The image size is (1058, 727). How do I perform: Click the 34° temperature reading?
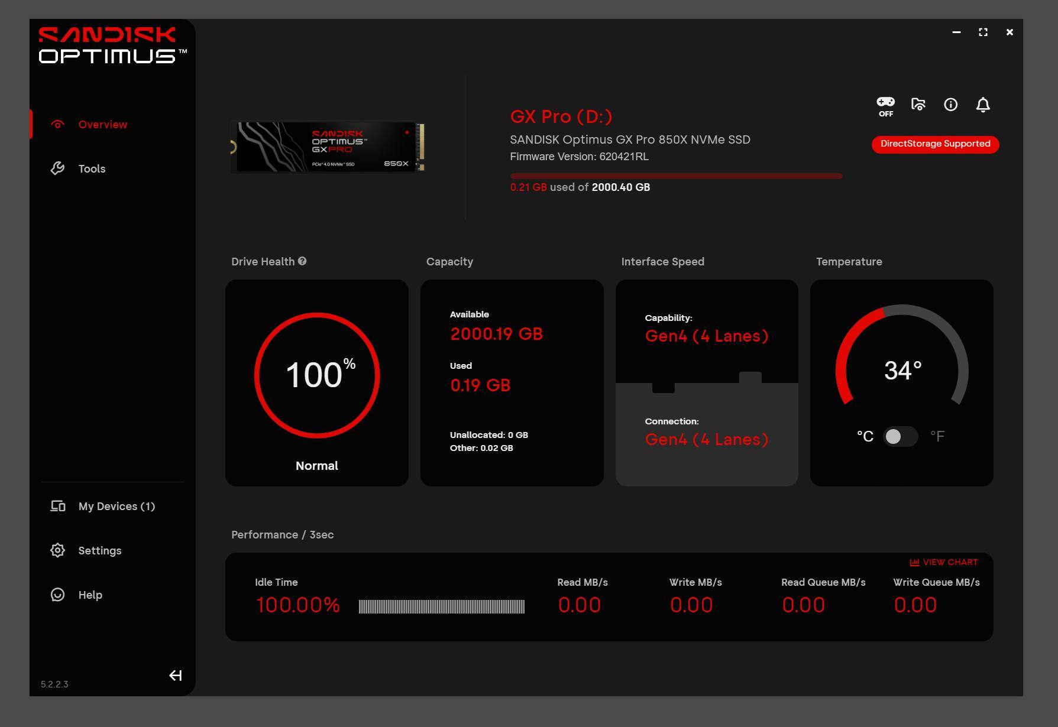(x=902, y=371)
